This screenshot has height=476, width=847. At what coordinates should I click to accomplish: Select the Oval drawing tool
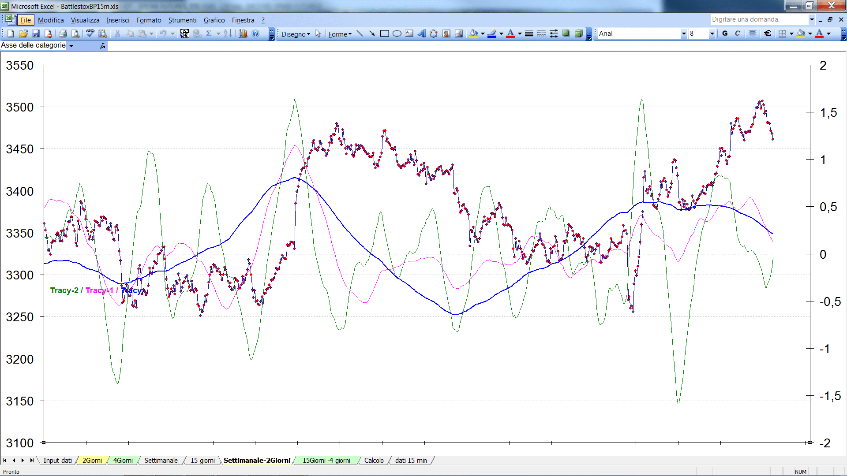point(397,33)
